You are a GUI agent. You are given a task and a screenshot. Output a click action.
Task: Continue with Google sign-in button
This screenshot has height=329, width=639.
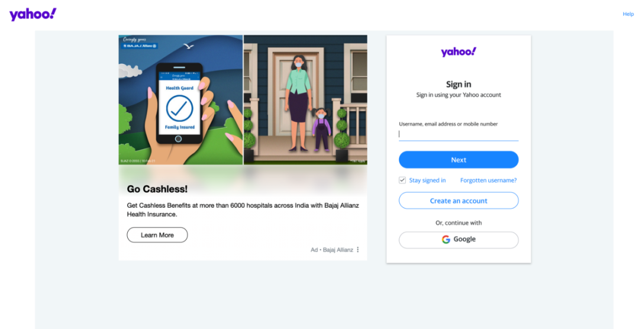point(459,240)
